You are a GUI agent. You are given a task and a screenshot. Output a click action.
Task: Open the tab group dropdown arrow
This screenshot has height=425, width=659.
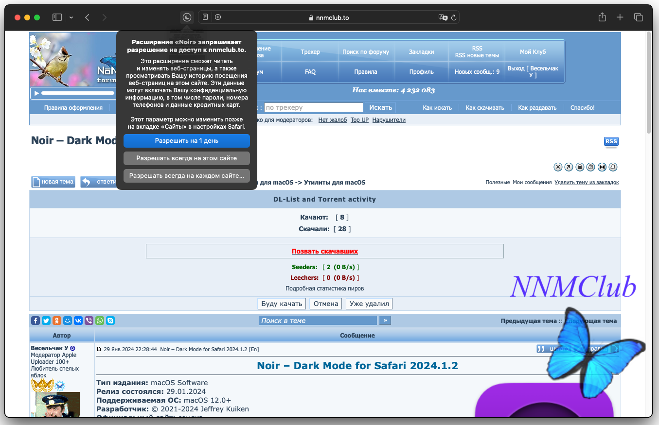[71, 17]
